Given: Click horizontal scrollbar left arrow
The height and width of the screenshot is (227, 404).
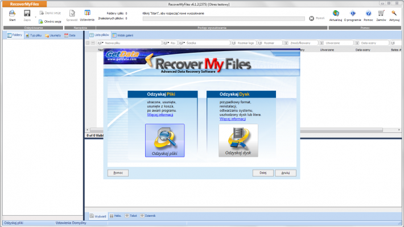Looking at the screenshot, I should click(88, 130).
